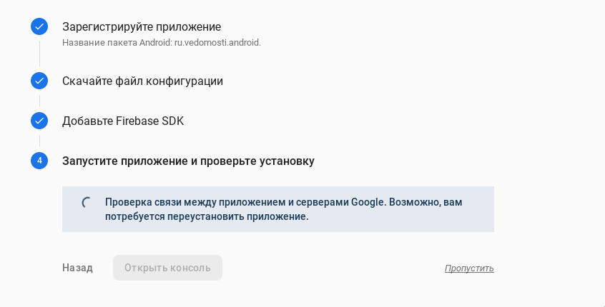Click the checkmark icon beside Скачайте файл конфигурации
605x307 pixels.
coord(39,81)
